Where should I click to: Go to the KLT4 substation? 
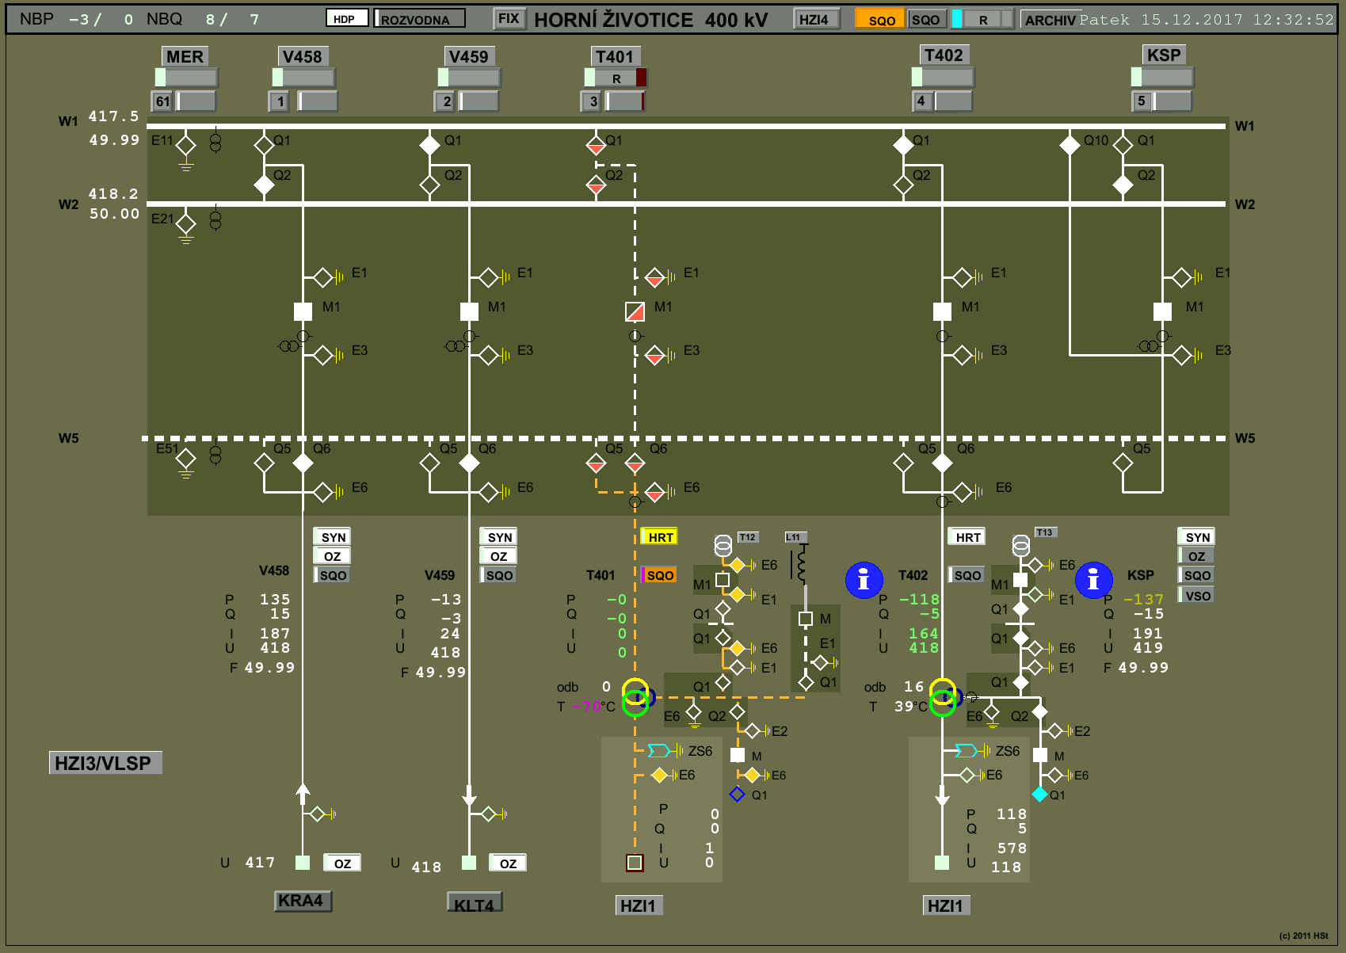coord(474,904)
